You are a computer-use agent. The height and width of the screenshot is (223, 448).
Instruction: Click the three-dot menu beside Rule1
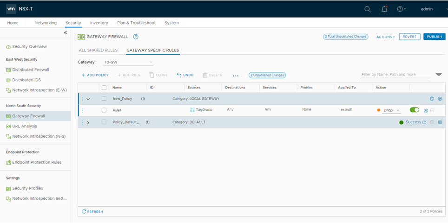(x=82, y=110)
